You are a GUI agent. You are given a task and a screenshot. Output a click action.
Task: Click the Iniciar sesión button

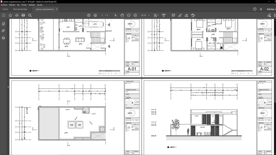(x=271, y=9)
